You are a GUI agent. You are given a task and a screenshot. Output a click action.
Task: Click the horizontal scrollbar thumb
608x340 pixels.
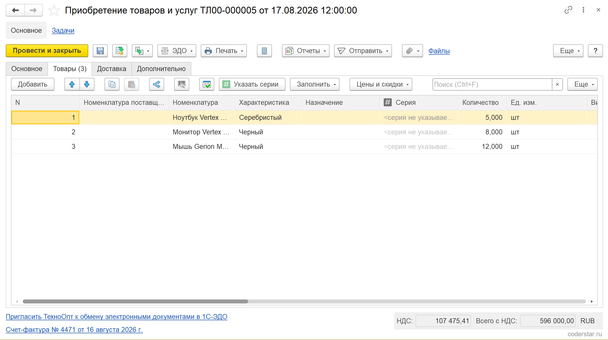[135, 301]
